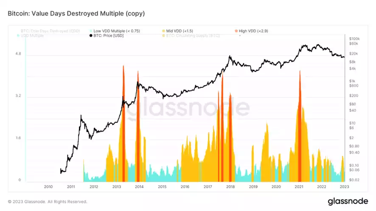
Task: Click the glassnode logo at bottom right
Action: tap(348, 201)
